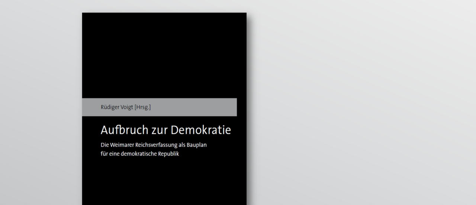The width and height of the screenshot is (476, 205).
Task: Click the title "Aufbruch zur Demokratie"
Action: pyautogui.click(x=165, y=130)
